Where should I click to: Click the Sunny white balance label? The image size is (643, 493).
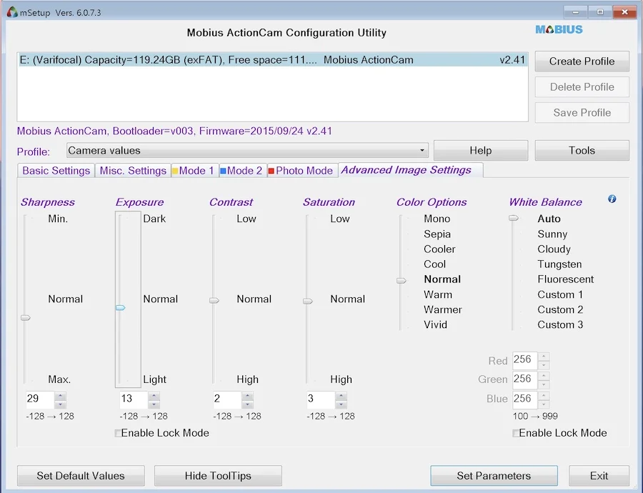pos(552,234)
